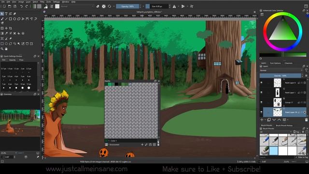Open the blending mode dropdown in toolbar

click(x=77, y=6)
